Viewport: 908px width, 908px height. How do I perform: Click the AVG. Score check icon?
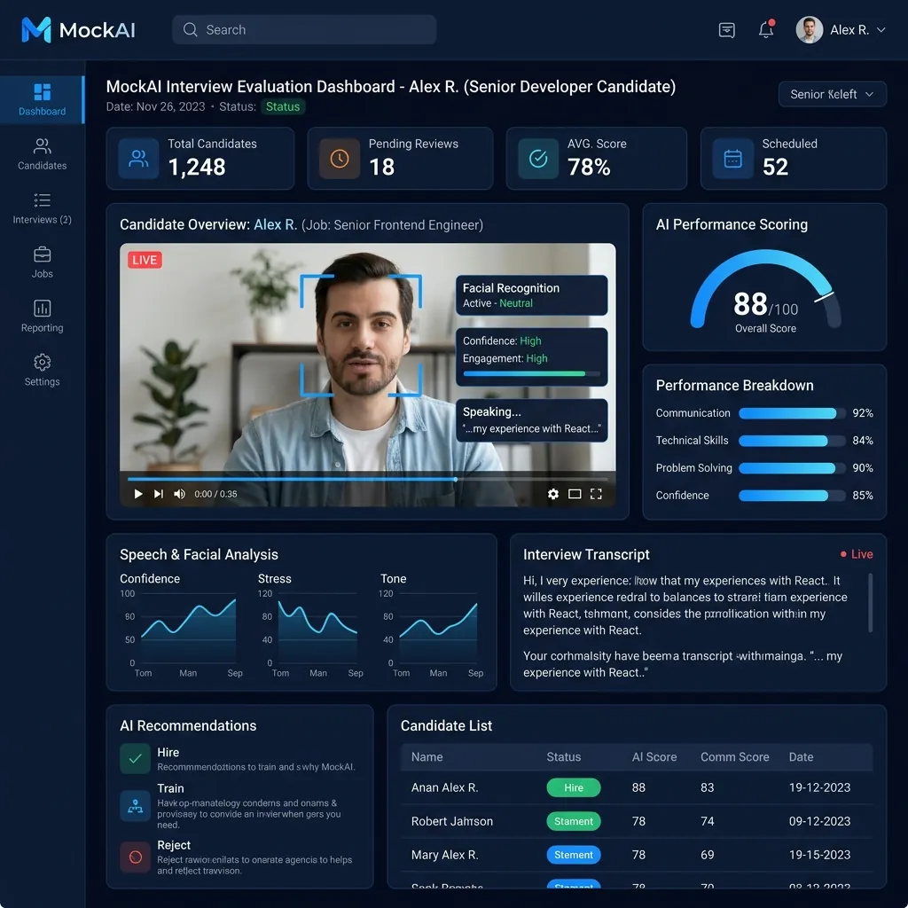point(538,159)
